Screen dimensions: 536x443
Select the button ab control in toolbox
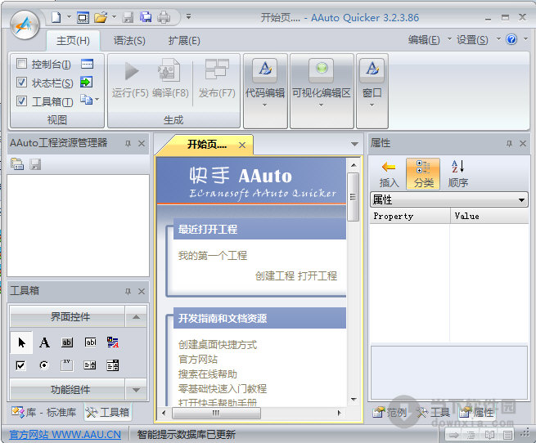[x=67, y=342]
